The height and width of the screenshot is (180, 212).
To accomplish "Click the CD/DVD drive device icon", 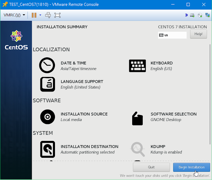I will coord(200,15).
